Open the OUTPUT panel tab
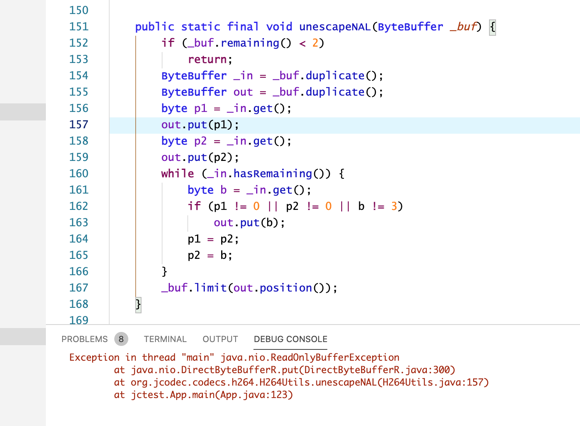This screenshot has width=580, height=426. pyautogui.click(x=220, y=339)
